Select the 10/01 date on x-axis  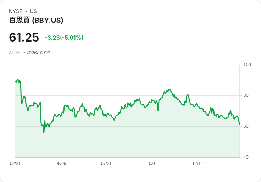152,164
